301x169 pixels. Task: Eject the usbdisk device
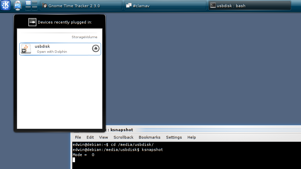pyautogui.click(x=95, y=48)
